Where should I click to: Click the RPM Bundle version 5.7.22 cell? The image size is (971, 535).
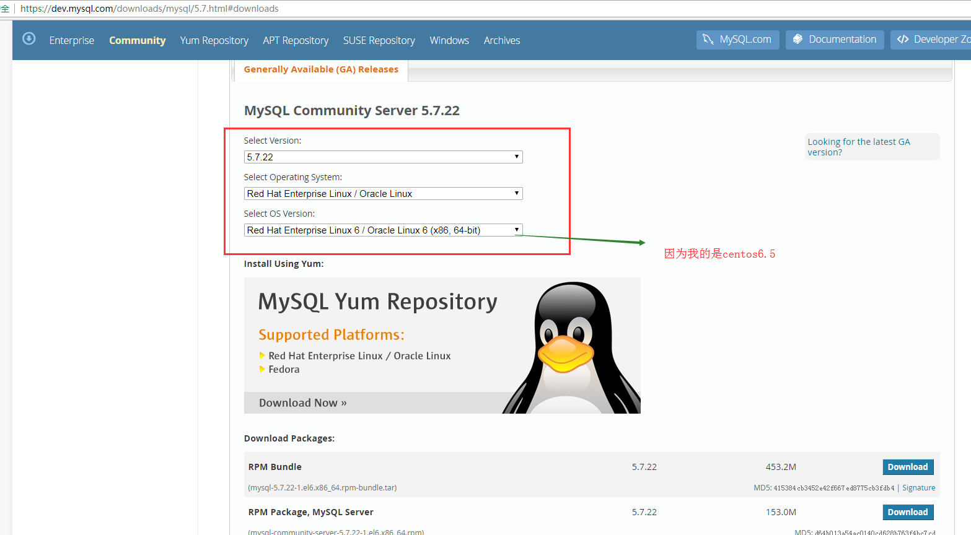(644, 467)
